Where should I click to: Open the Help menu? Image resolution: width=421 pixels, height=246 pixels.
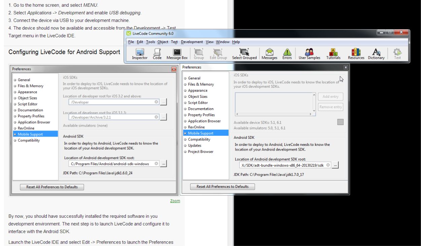(x=236, y=42)
